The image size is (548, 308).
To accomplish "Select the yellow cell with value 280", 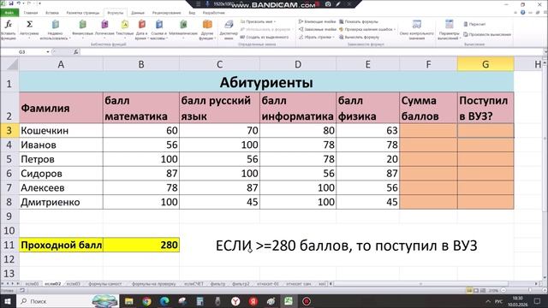I will (141, 246).
